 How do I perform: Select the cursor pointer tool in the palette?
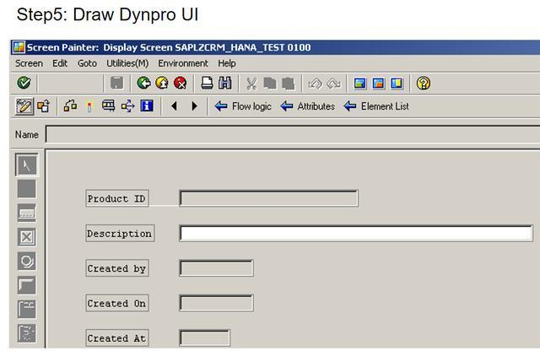pos(27,165)
